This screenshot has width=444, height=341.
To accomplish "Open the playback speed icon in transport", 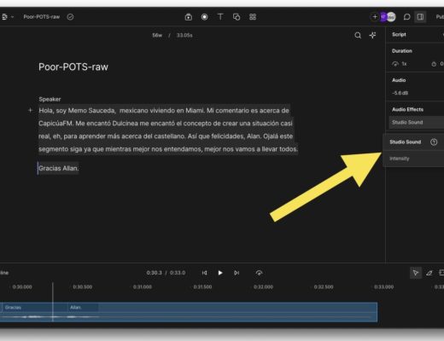I will pyautogui.click(x=259, y=273).
